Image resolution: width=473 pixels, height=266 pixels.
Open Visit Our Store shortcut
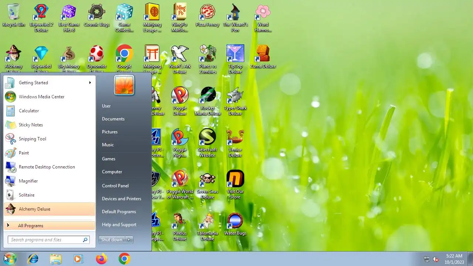click(235, 185)
